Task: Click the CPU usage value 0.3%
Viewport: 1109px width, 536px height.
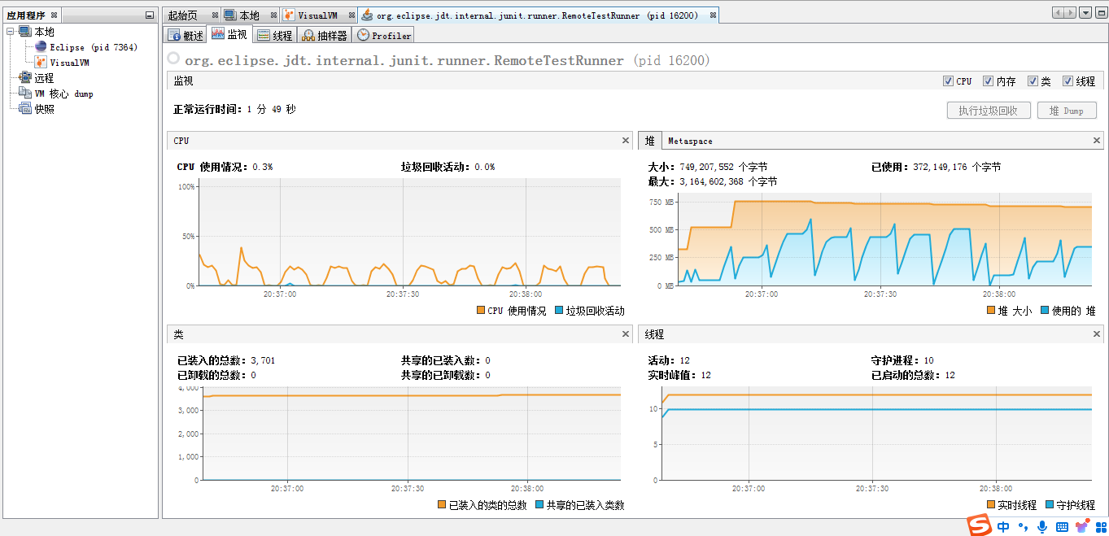Action: tap(263, 167)
